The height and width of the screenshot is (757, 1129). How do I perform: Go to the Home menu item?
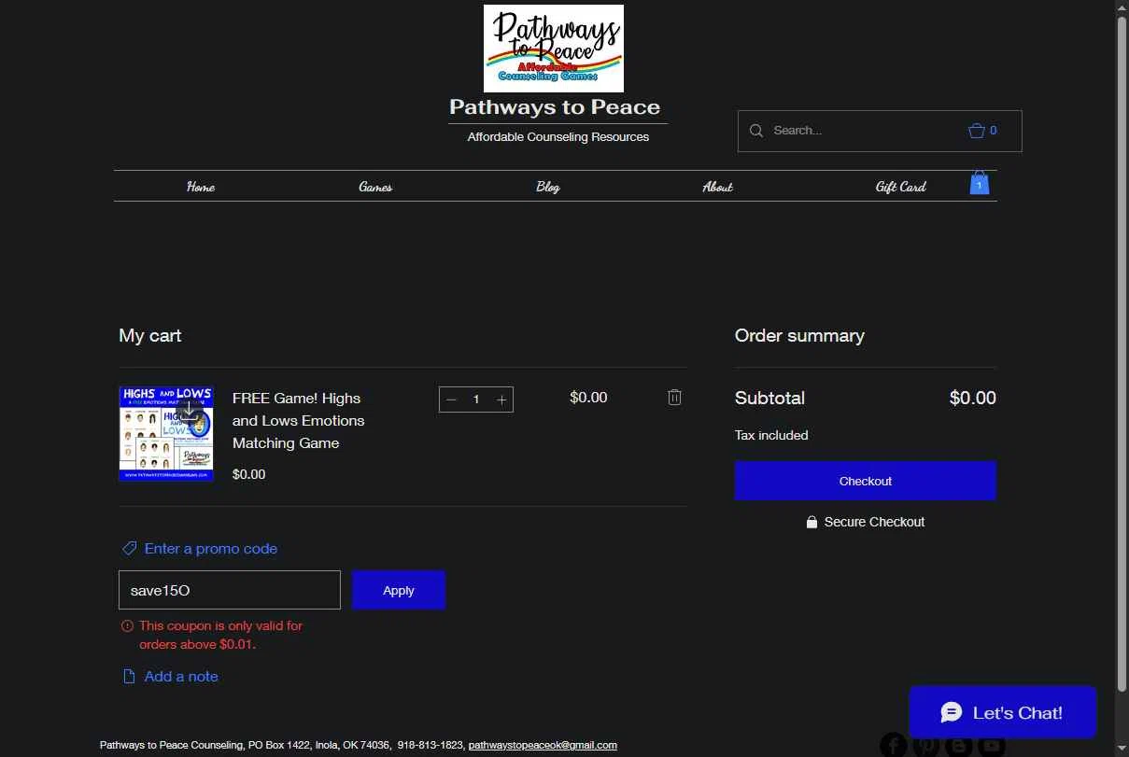[201, 187]
